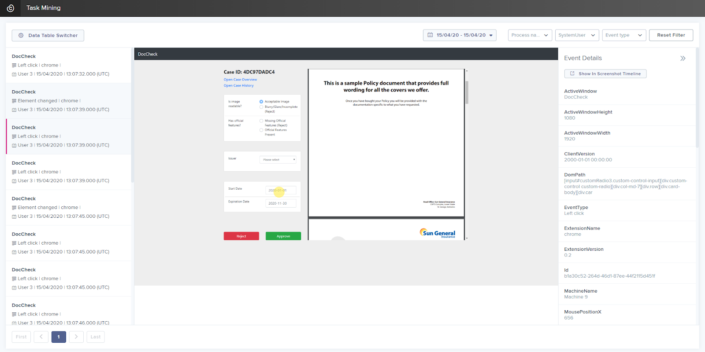Collapse Event Details with double chevron
705x352 pixels.
click(683, 58)
